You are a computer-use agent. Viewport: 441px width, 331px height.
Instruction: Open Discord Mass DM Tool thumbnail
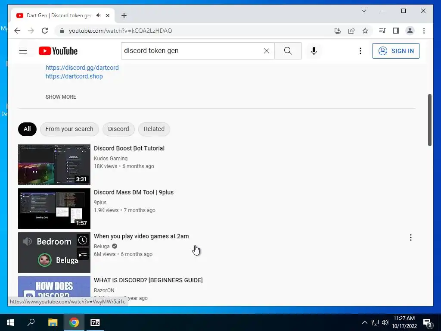coord(54,209)
